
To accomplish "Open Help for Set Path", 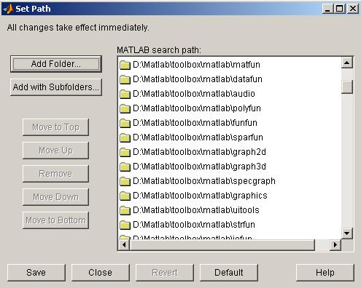I will (x=325, y=273).
